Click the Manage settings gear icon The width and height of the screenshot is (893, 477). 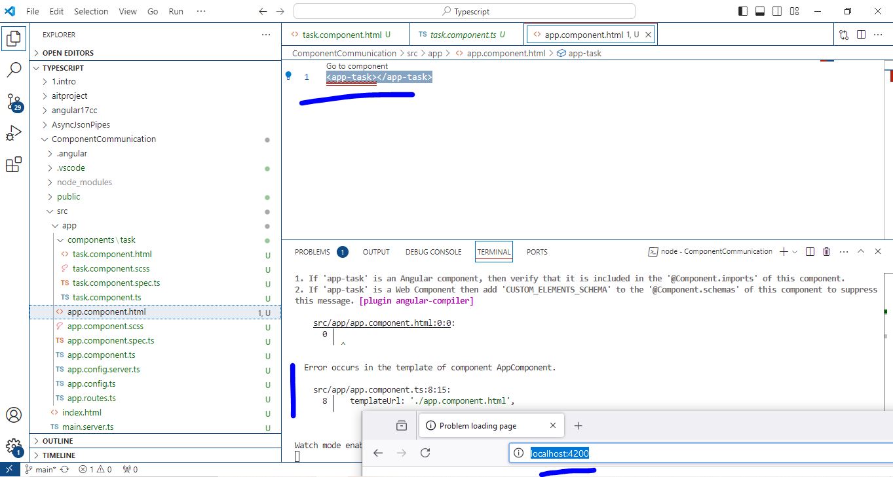click(x=14, y=446)
